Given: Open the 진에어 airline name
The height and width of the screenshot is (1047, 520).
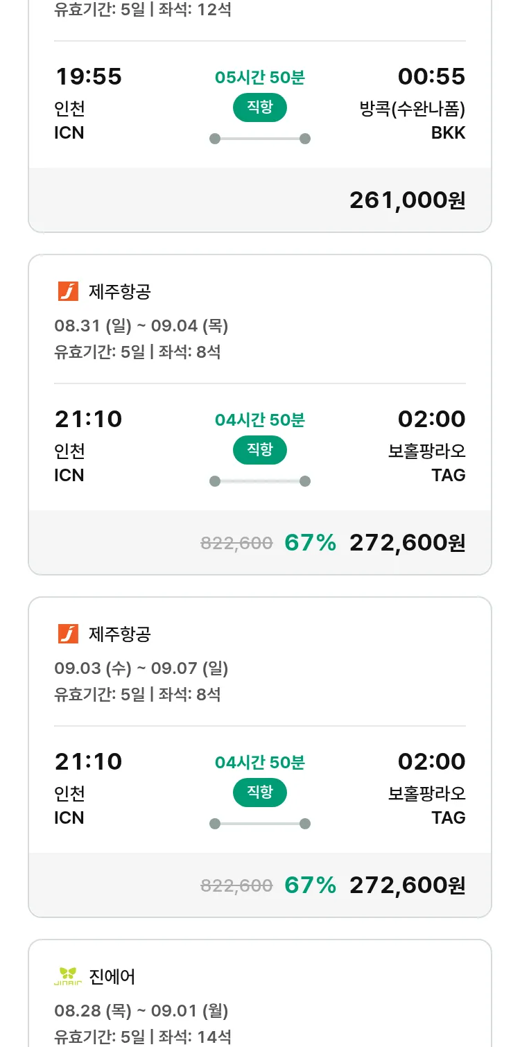Looking at the screenshot, I should [x=112, y=976].
